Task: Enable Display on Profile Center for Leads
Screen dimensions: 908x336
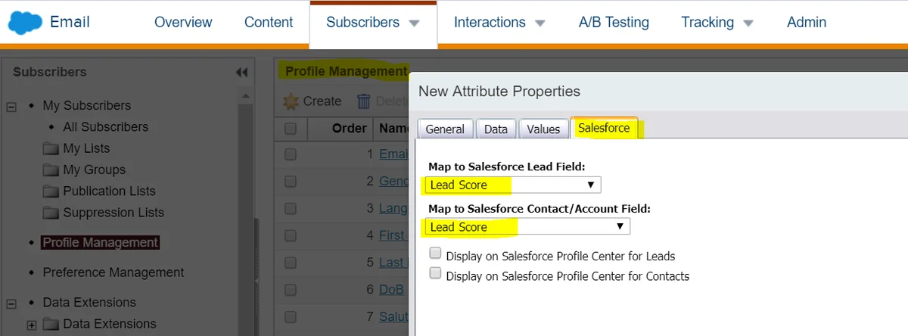Action: coord(435,254)
